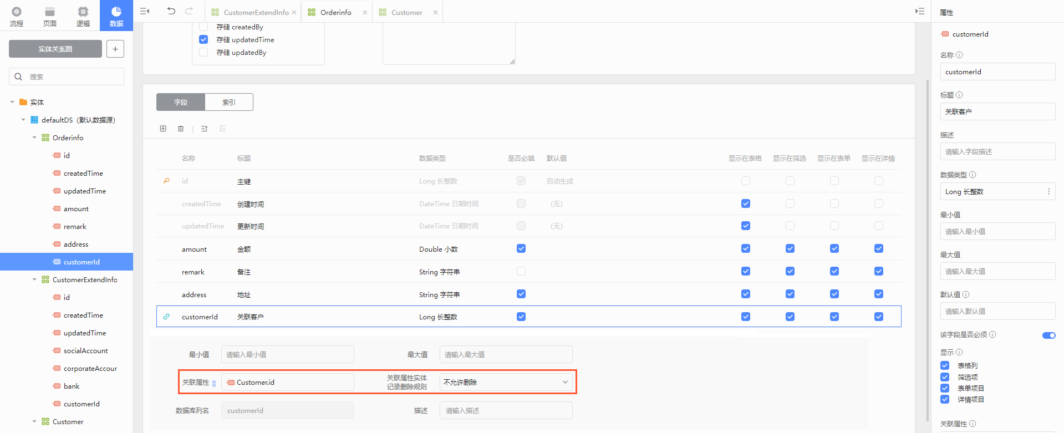Click the 最小值 input in field details
Image resolution: width=1064 pixels, height=433 pixels.
tap(288, 354)
